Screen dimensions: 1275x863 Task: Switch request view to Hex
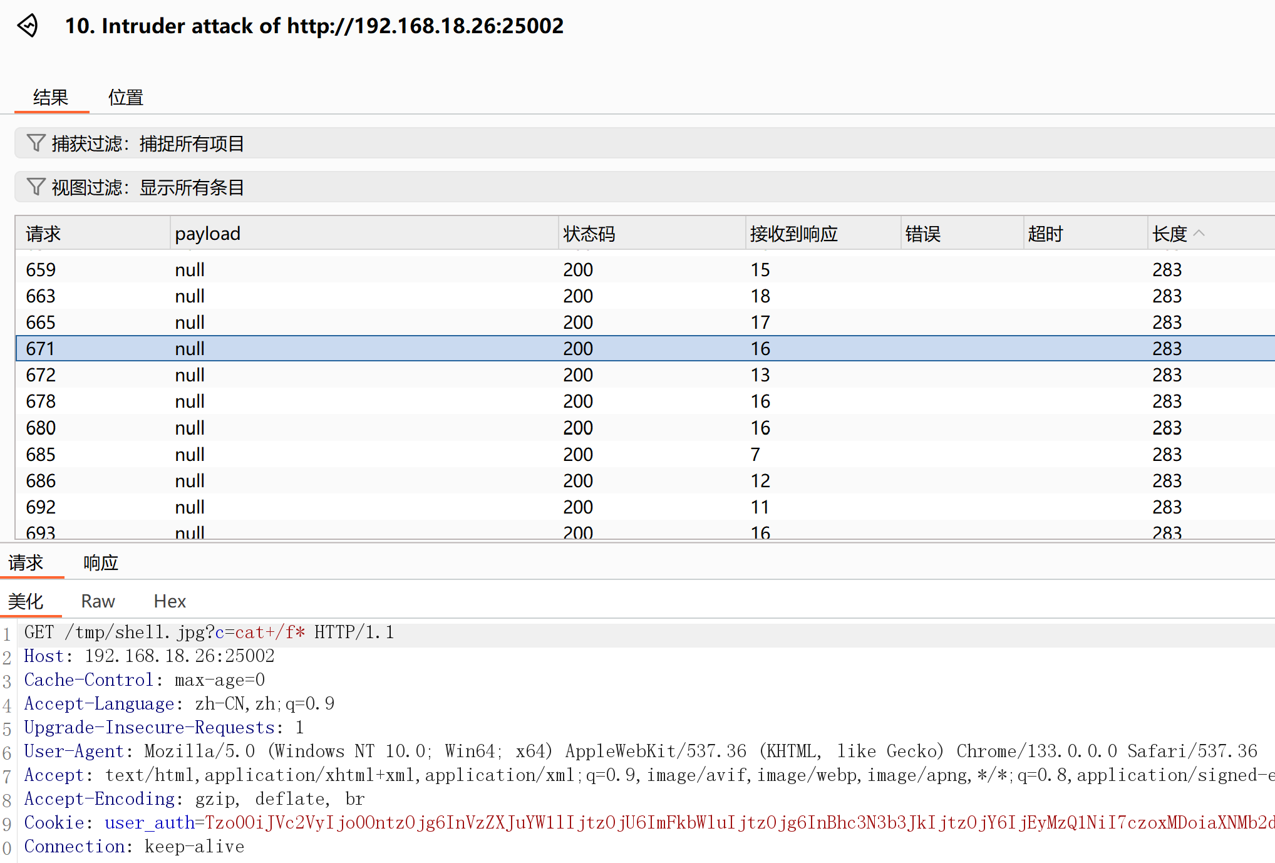[170, 601]
